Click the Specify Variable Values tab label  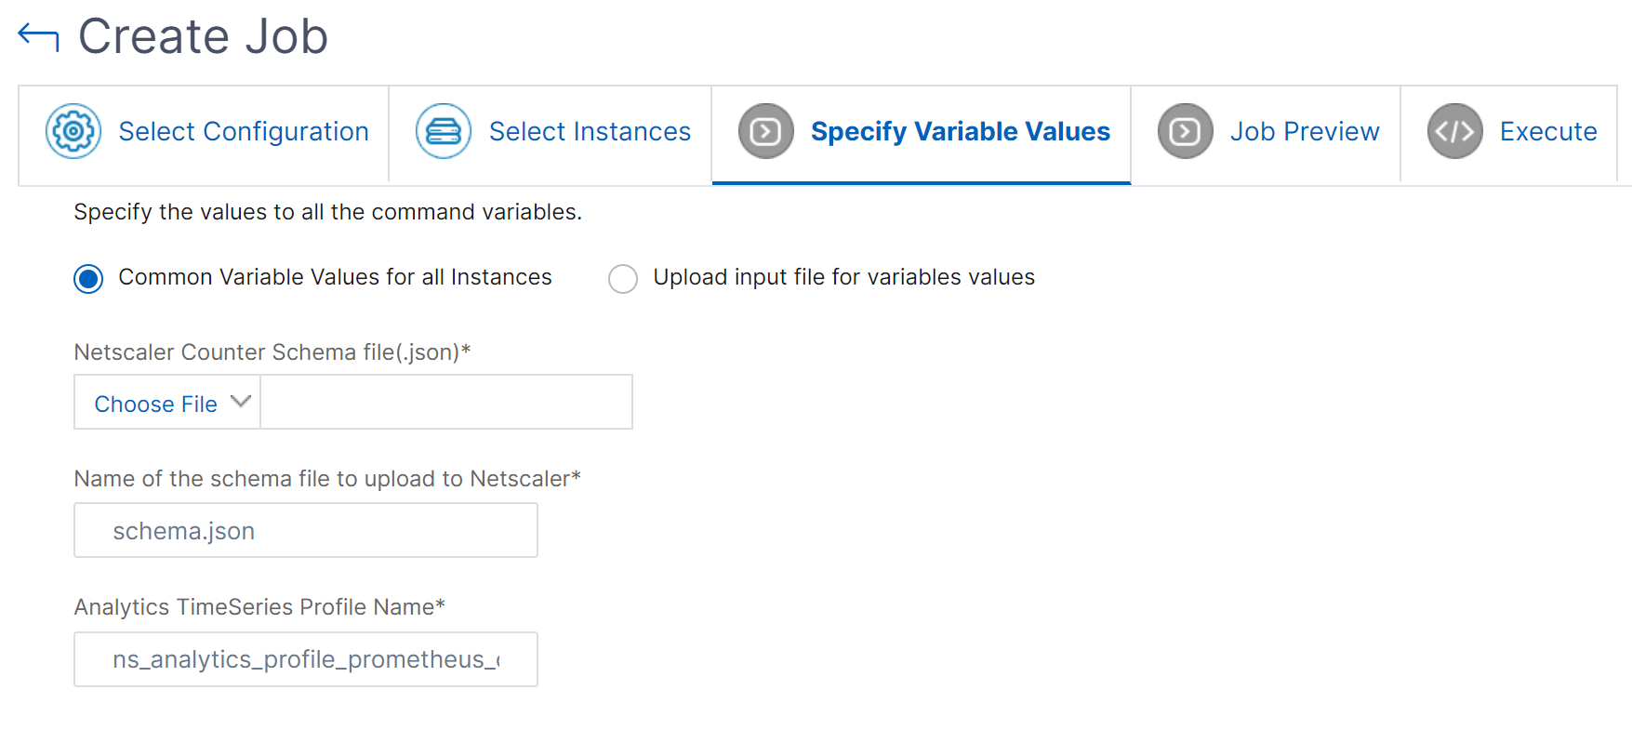coord(961,132)
